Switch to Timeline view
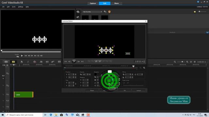209x117 pixels. click(13, 62)
